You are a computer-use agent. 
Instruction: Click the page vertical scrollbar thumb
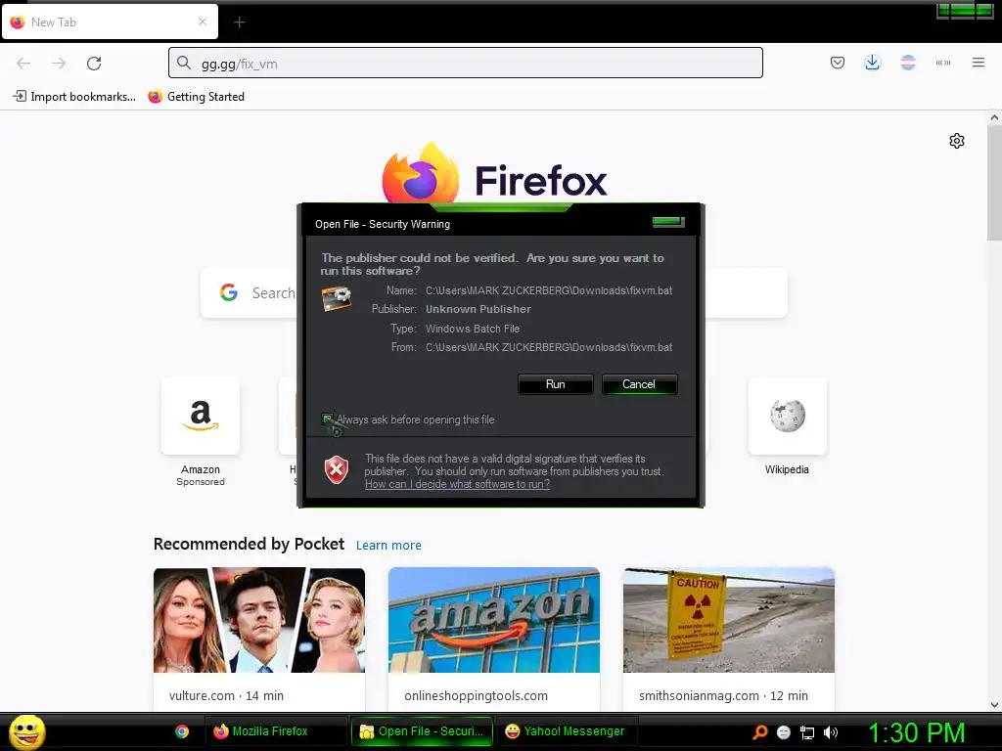[994, 184]
